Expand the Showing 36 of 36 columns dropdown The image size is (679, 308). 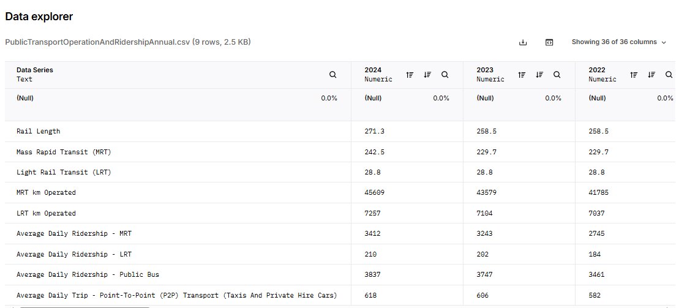(618, 42)
